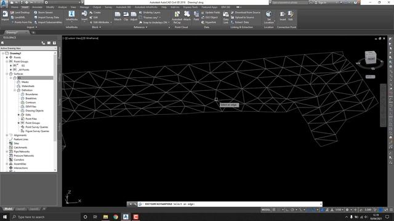Click Download from Source
This screenshot has height=221, width=394.
(246, 12)
